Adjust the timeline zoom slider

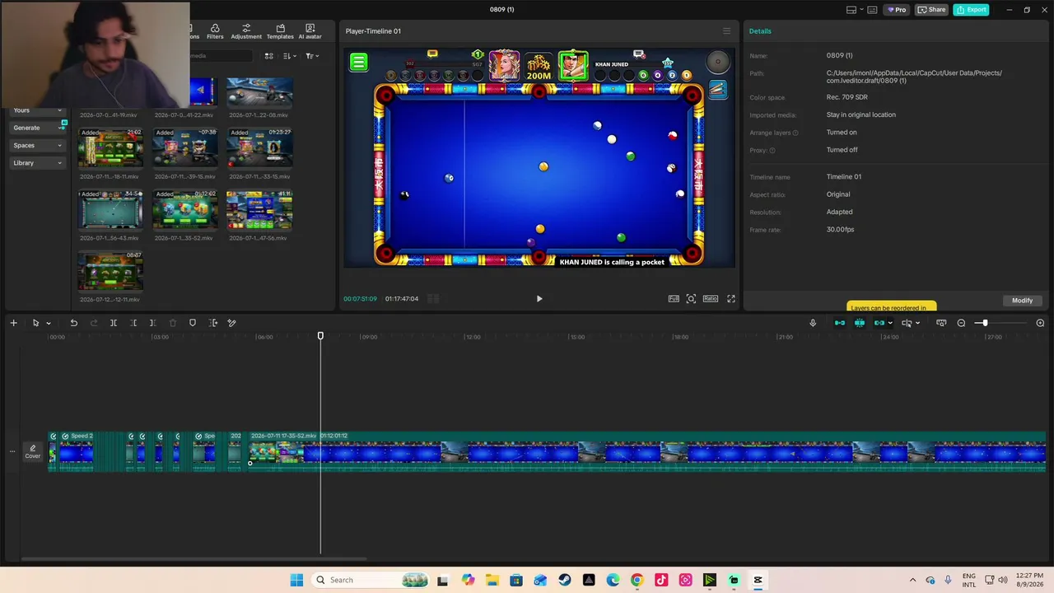pos(985,323)
